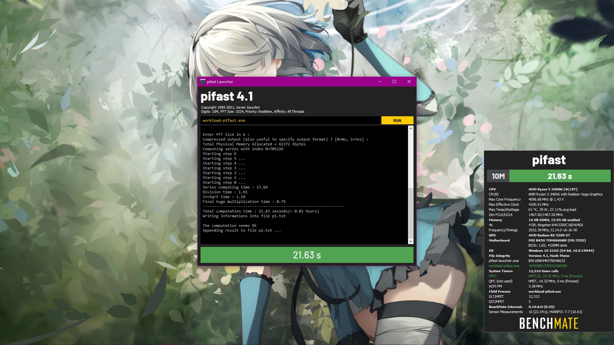Click the BenchMate panel 21.63 s score

pos(560,176)
